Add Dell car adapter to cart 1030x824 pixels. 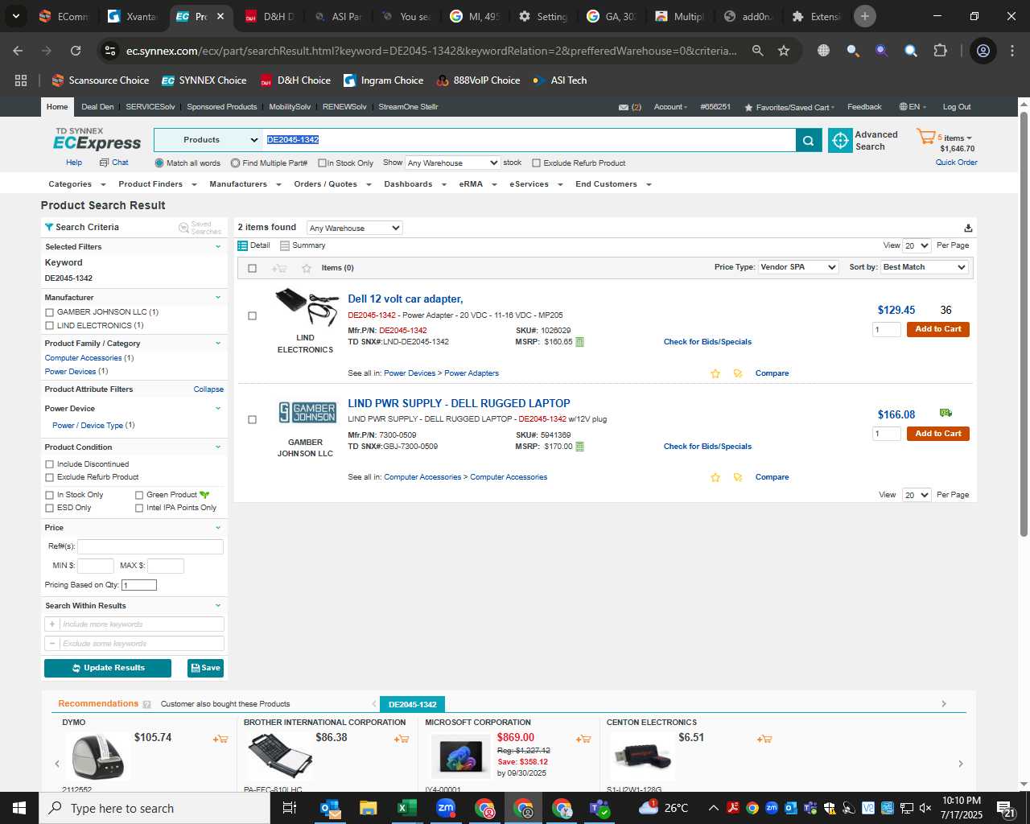pos(937,329)
